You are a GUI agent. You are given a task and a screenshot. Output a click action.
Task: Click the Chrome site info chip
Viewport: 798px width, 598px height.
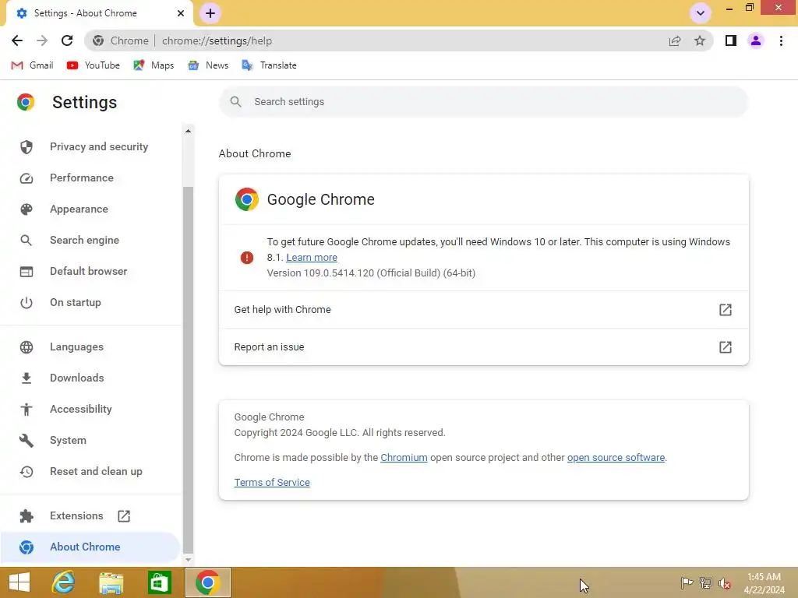click(x=121, y=40)
